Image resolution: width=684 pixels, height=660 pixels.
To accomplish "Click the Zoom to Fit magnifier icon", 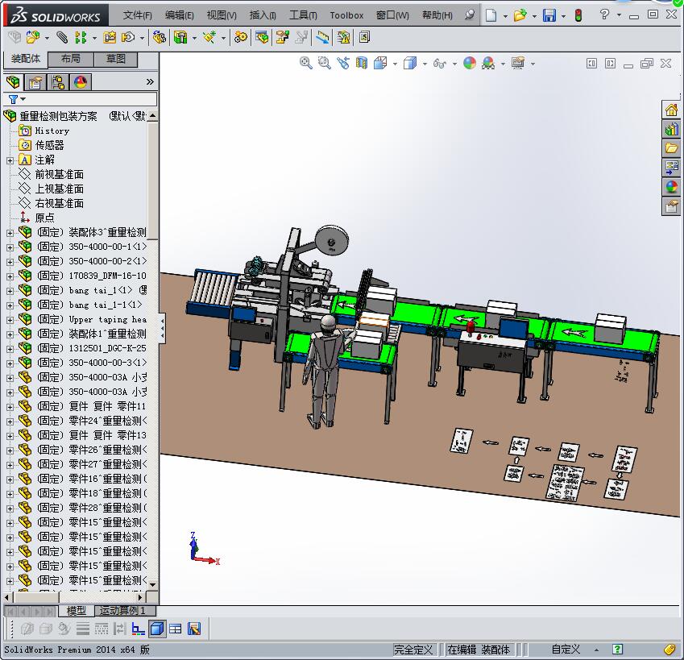I will (x=306, y=63).
